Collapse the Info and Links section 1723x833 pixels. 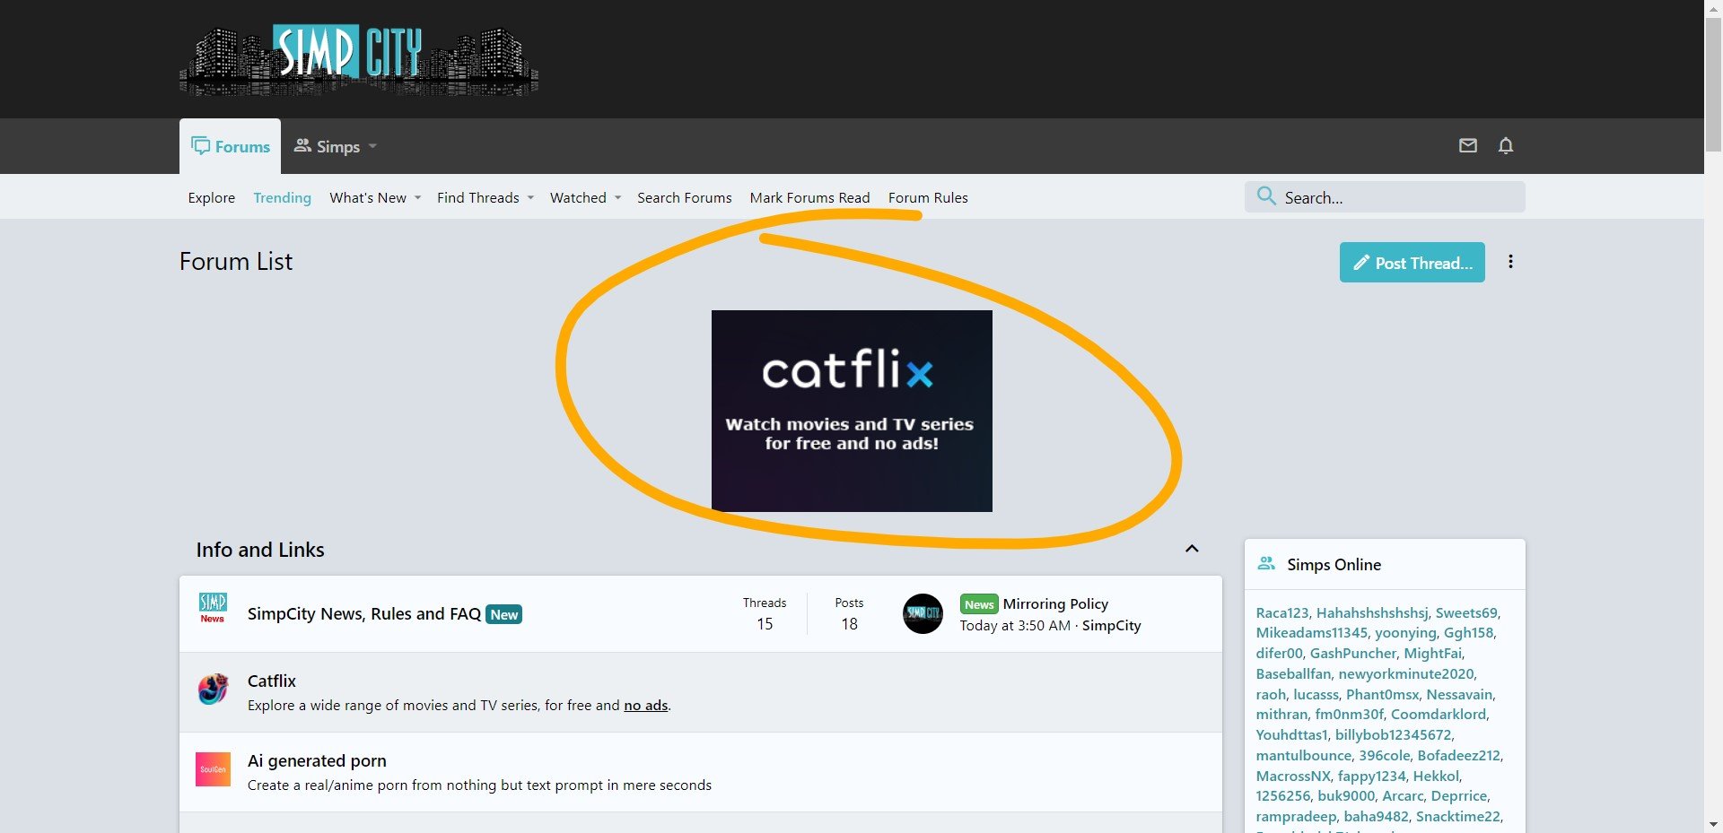(1192, 549)
